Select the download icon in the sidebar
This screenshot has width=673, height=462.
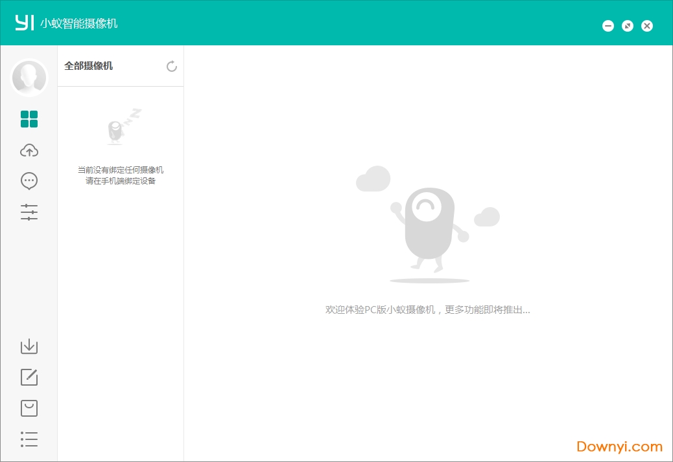coord(29,346)
